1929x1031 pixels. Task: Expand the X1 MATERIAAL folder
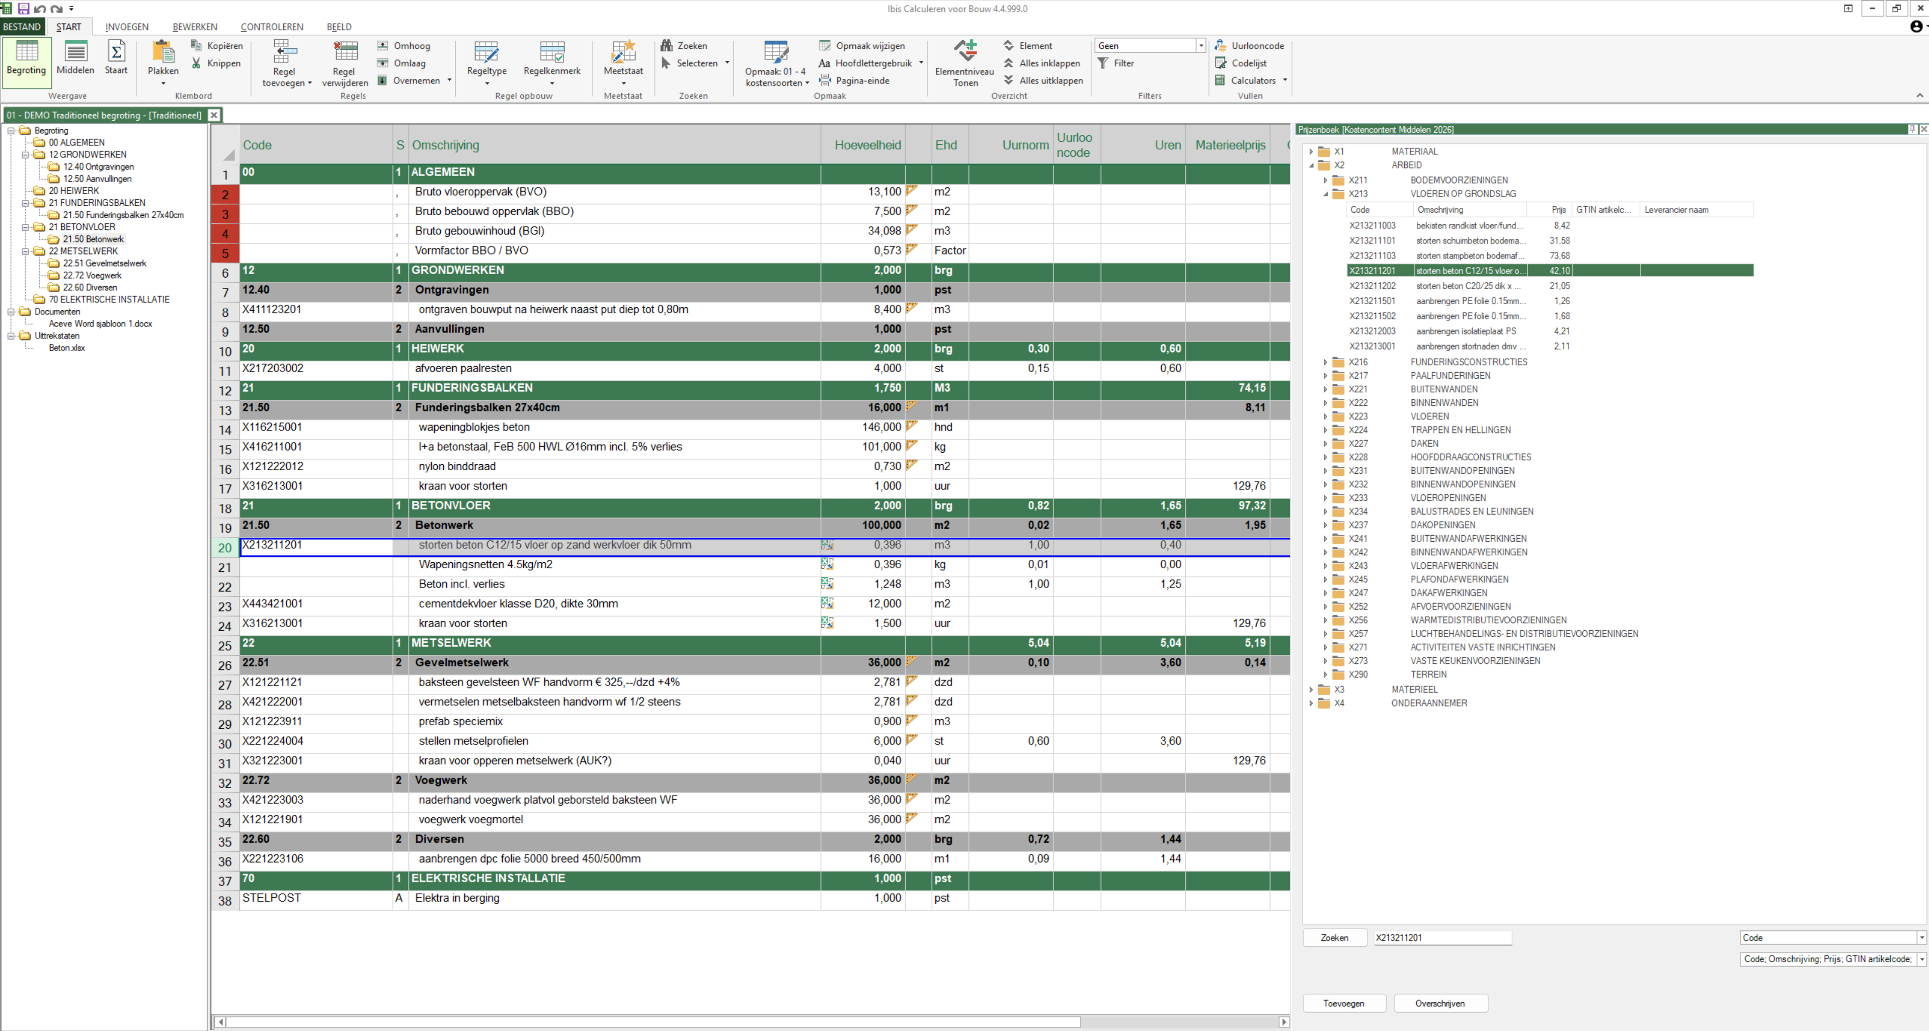pos(1311,151)
